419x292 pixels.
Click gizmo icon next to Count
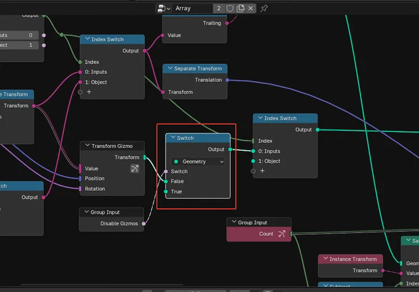[282, 233]
